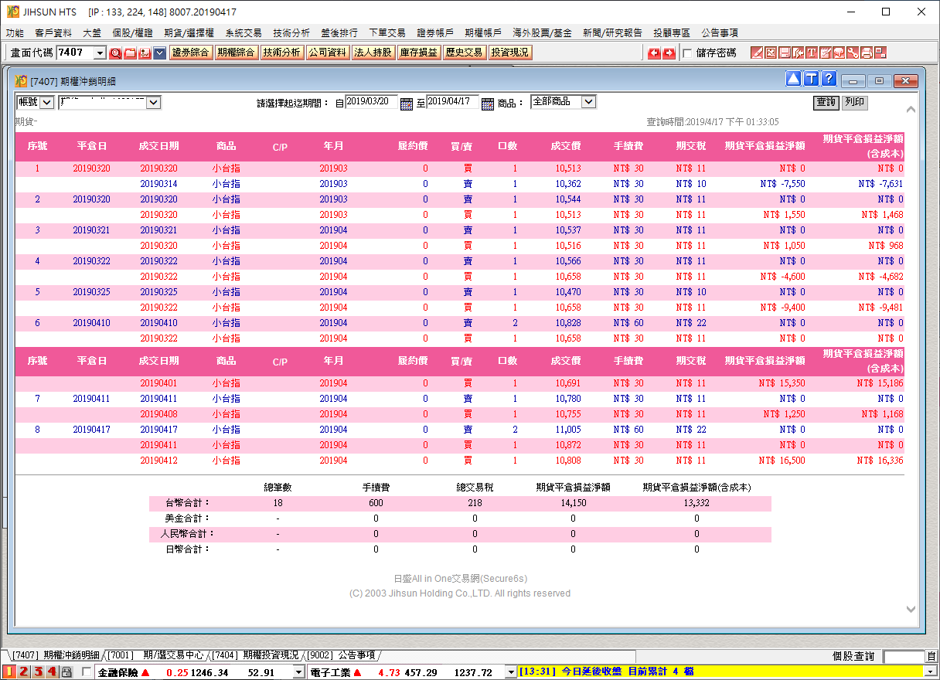Click the red checklist icon in toolbar
Viewport: 940px width, 680px height.
826,53
